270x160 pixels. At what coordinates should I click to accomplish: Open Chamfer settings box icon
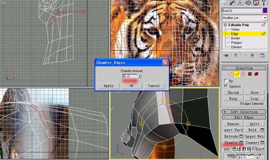[x=241, y=142]
